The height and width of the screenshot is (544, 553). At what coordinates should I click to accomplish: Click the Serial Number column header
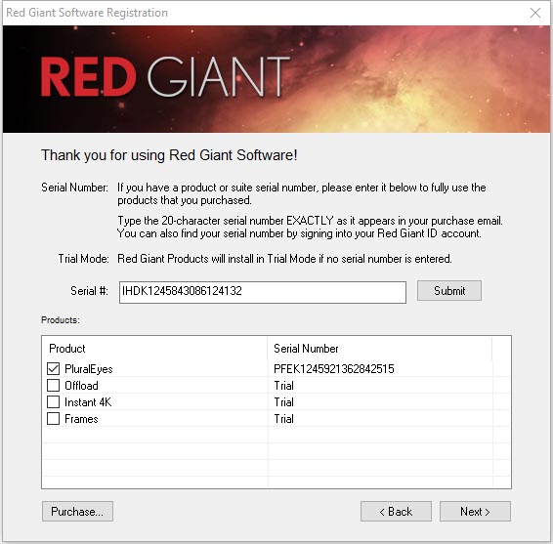[x=379, y=349]
